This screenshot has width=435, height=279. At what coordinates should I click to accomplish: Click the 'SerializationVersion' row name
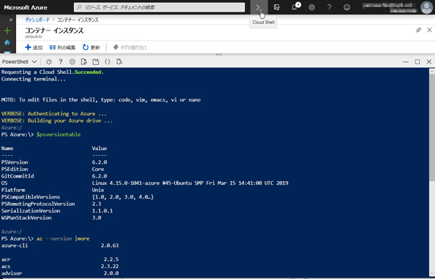point(30,211)
